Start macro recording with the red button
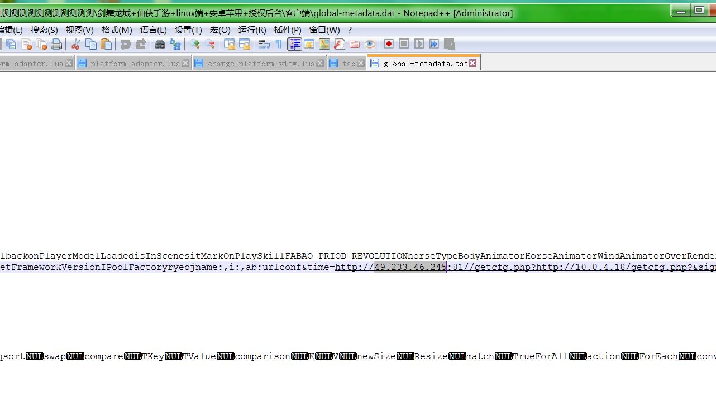The image size is (716, 402). coord(389,44)
